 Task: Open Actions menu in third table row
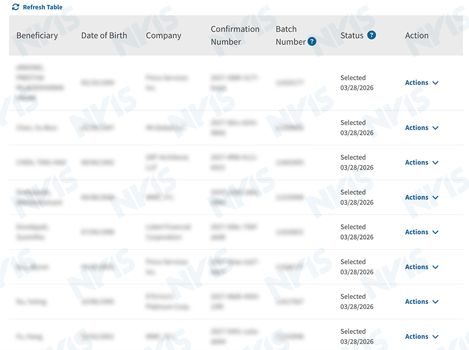[422, 162]
